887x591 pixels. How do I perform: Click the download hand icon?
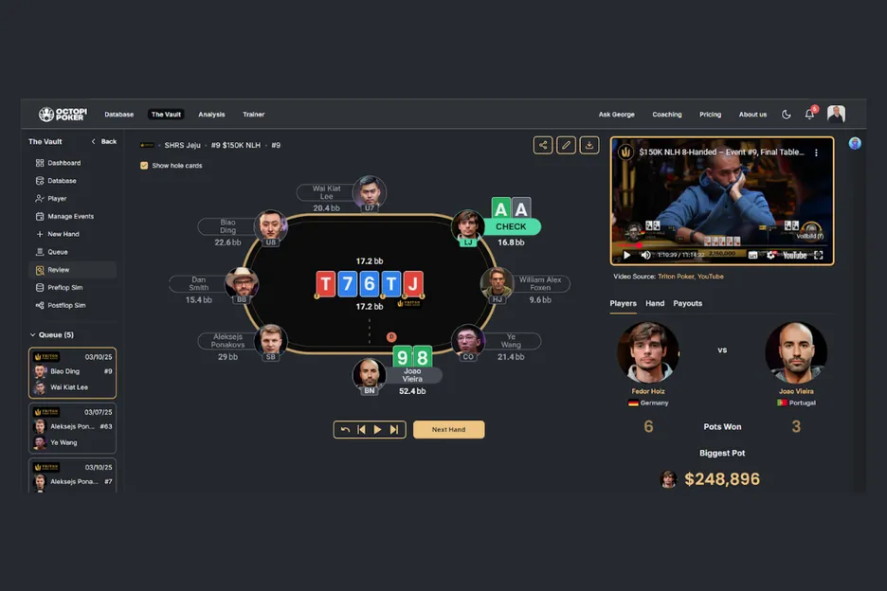click(x=588, y=145)
